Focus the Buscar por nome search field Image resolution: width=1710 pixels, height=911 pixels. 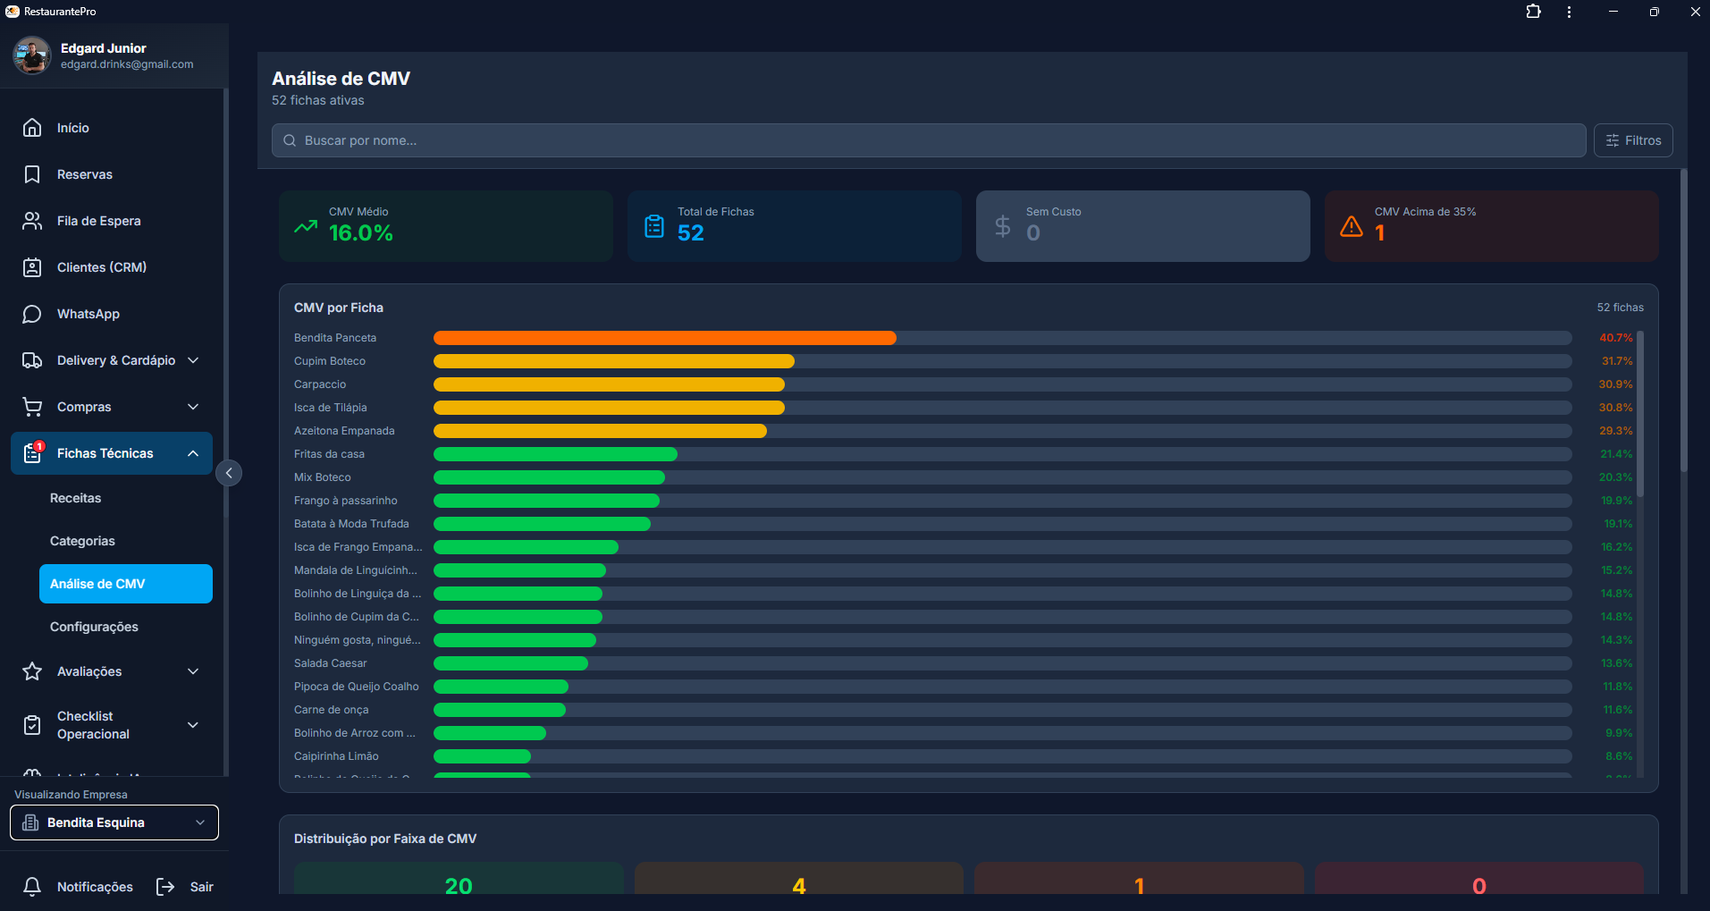[930, 140]
